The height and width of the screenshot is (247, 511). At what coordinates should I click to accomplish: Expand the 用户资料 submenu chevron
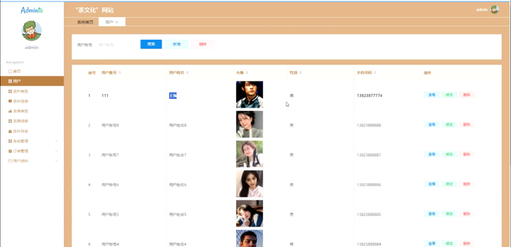(56, 161)
